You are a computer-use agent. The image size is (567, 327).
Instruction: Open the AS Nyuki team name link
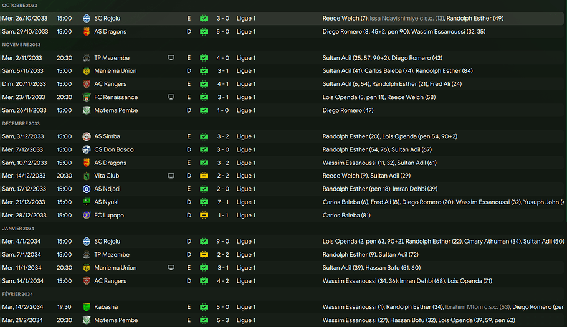(106, 202)
